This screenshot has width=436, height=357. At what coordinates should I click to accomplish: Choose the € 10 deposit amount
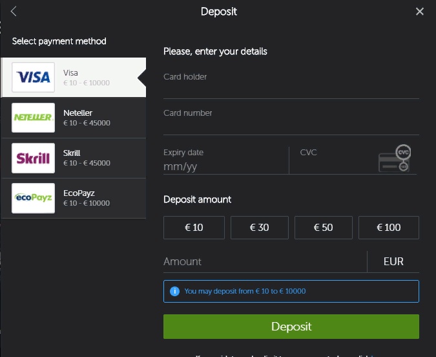194,228
